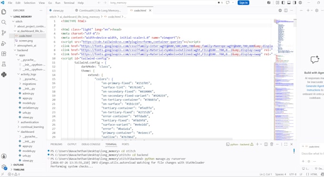Split the terminal panel
Image resolution: width=324 pixels, height=177 pixels.
[x=266, y=144]
